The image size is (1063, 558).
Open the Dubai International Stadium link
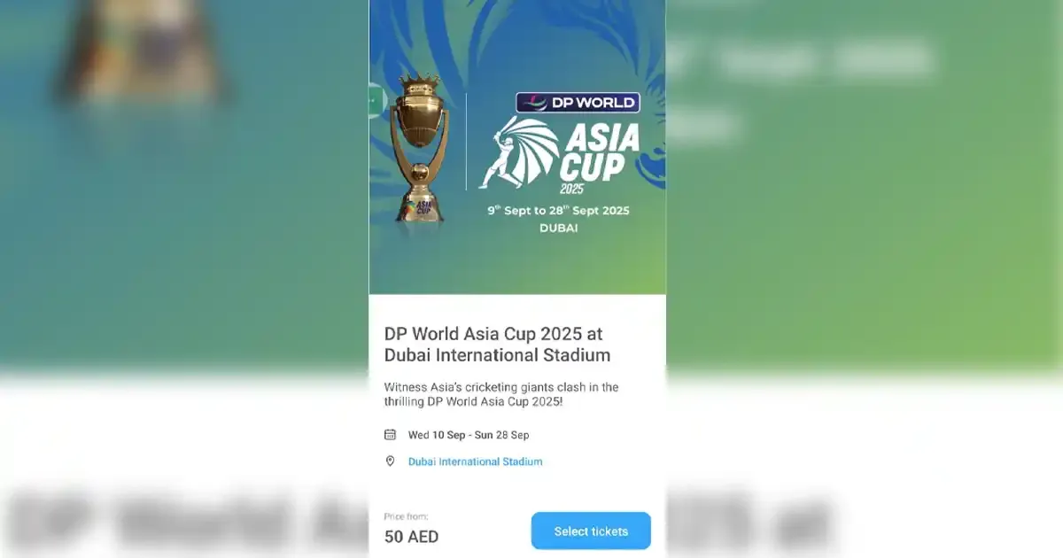[x=475, y=461]
